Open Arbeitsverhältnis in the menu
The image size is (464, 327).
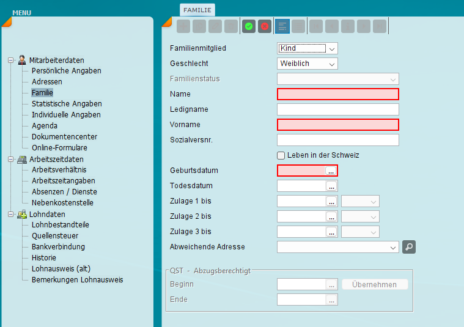coord(59,169)
